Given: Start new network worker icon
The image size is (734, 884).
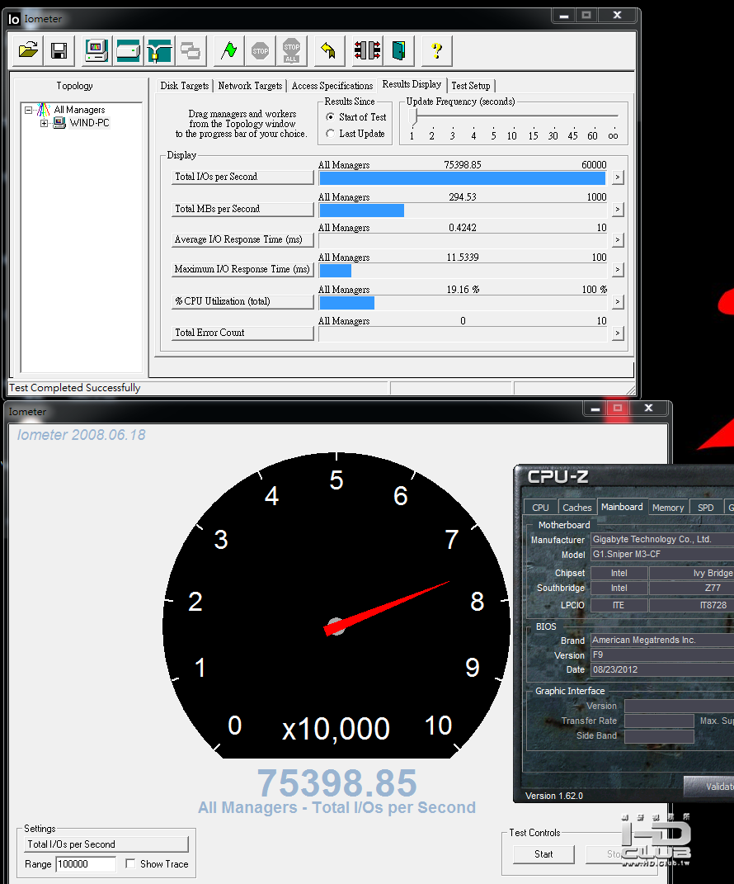Looking at the screenshot, I should click(159, 50).
